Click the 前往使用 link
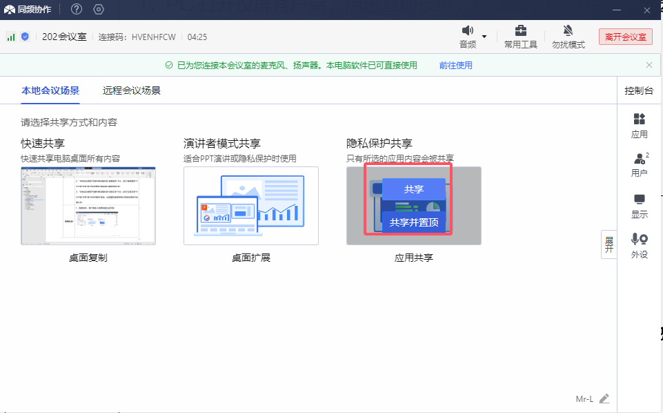663x413 pixels. pyautogui.click(x=455, y=66)
